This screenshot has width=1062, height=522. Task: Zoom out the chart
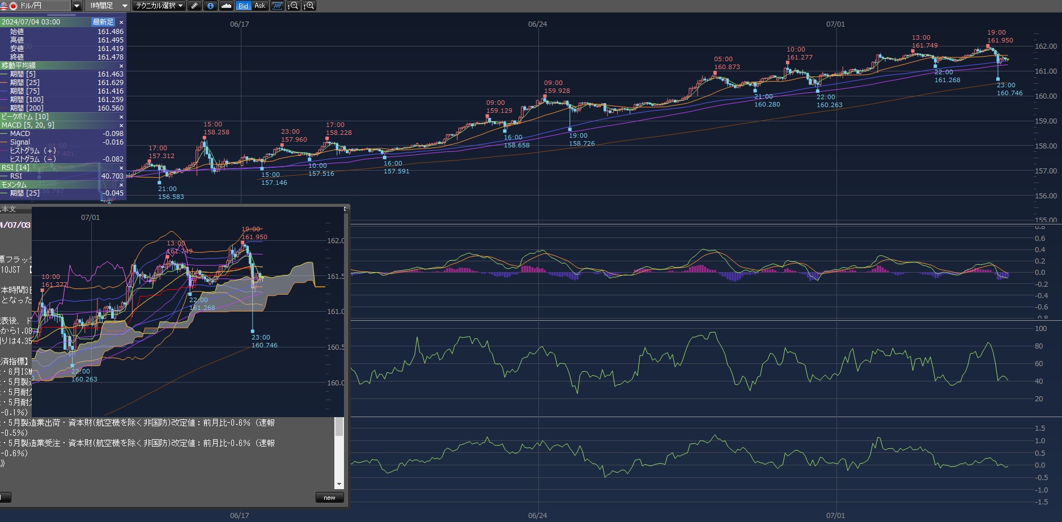point(293,6)
